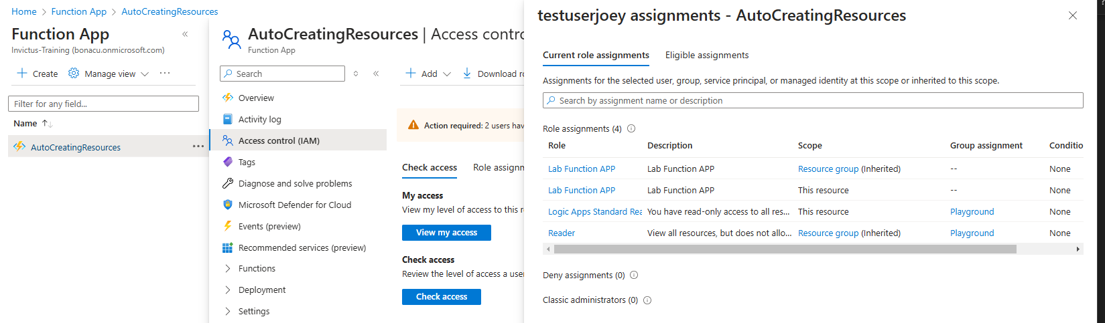Image resolution: width=1105 pixels, height=323 pixels.
Task: Expand the Deployment menu group
Action: pyautogui.click(x=262, y=290)
